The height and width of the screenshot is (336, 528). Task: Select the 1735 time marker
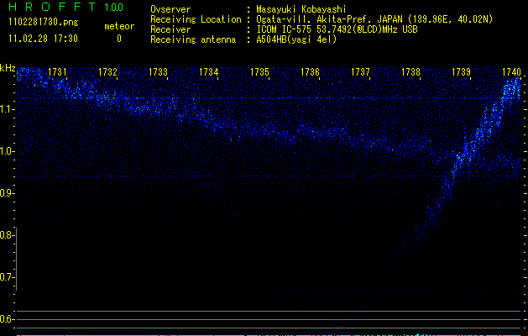pyautogui.click(x=259, y=73)
